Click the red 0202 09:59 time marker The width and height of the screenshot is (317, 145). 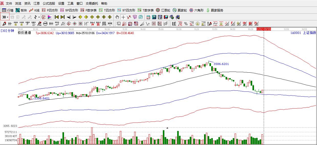click(263, 29)
